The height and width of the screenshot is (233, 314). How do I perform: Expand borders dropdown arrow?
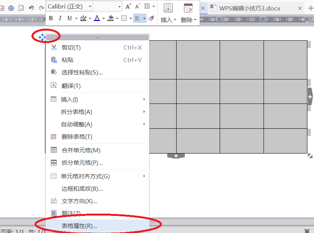coord(131,18)
